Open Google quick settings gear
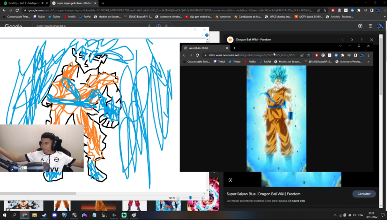Screen dimensions: 387x220 click(360, 26)
